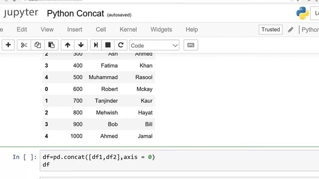Click the Rasool table cell

tap(144, 78)
